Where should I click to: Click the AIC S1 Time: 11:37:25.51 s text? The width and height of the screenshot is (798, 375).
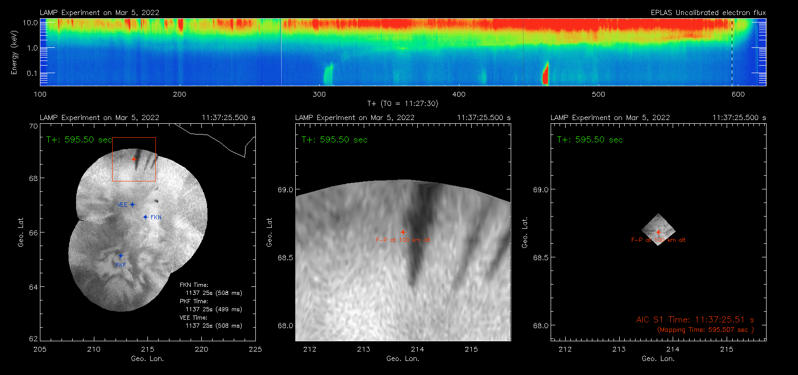(695, 320)
